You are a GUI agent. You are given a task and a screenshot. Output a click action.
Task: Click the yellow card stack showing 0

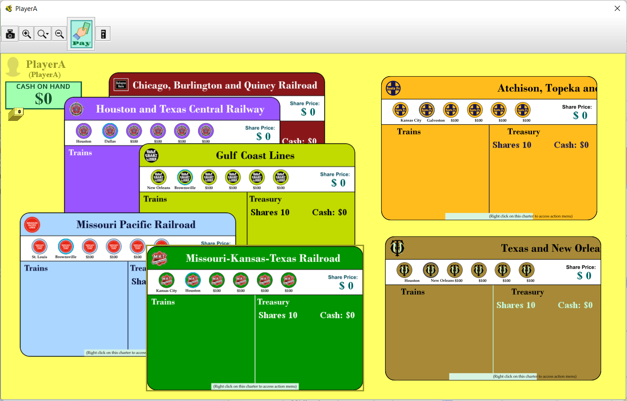tap(16, 115)
